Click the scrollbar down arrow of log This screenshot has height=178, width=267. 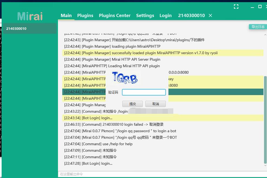(265, 165)
